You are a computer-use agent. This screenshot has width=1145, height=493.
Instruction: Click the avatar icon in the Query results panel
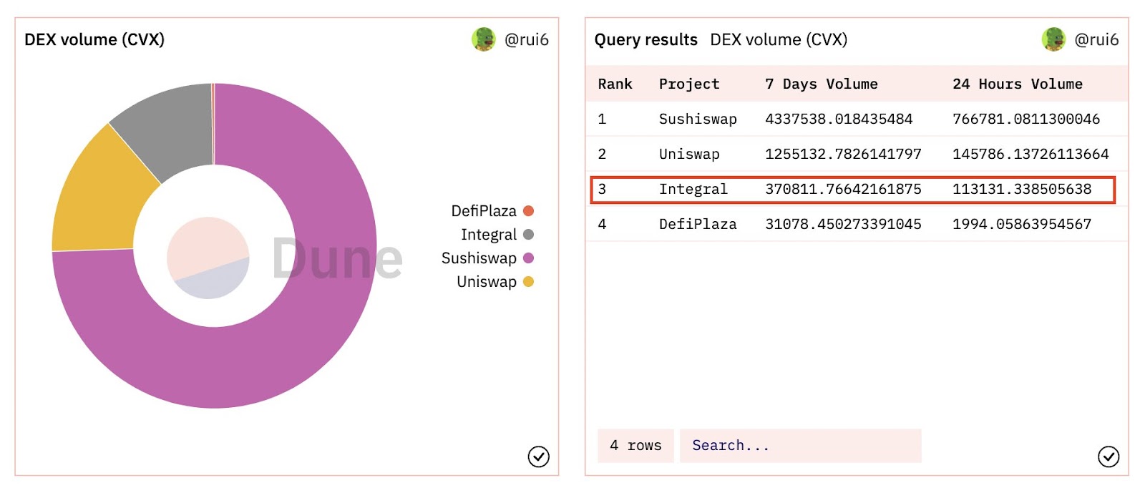click(x=1053, y=39)
